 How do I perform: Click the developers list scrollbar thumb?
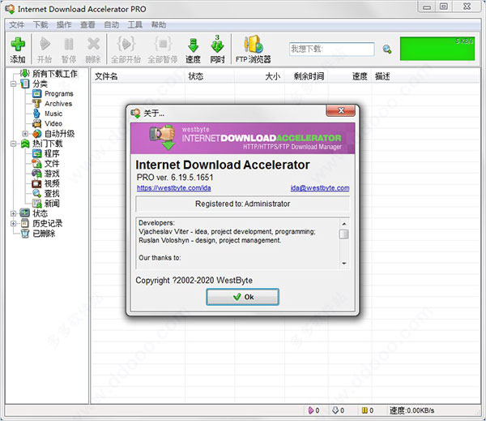click(344, 234)
